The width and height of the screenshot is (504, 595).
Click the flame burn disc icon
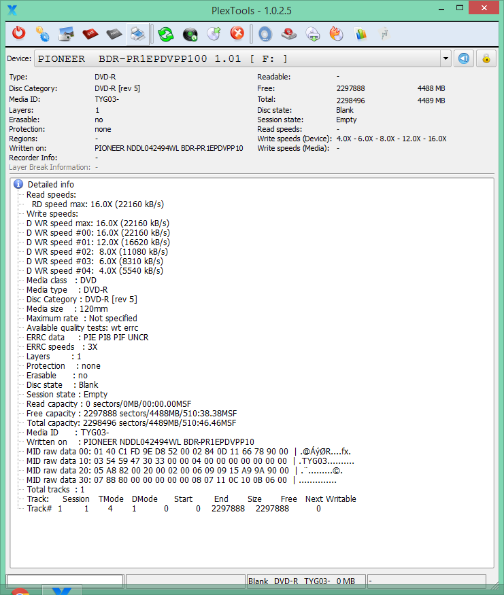click(x=337, y=33)
